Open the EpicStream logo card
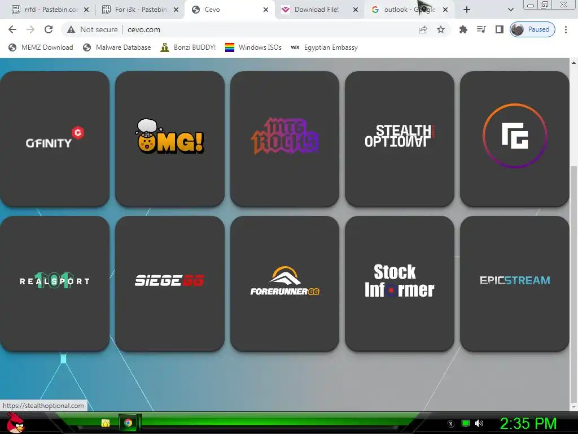The width and height of the screenshot is (578, 434). click(515, 284)
